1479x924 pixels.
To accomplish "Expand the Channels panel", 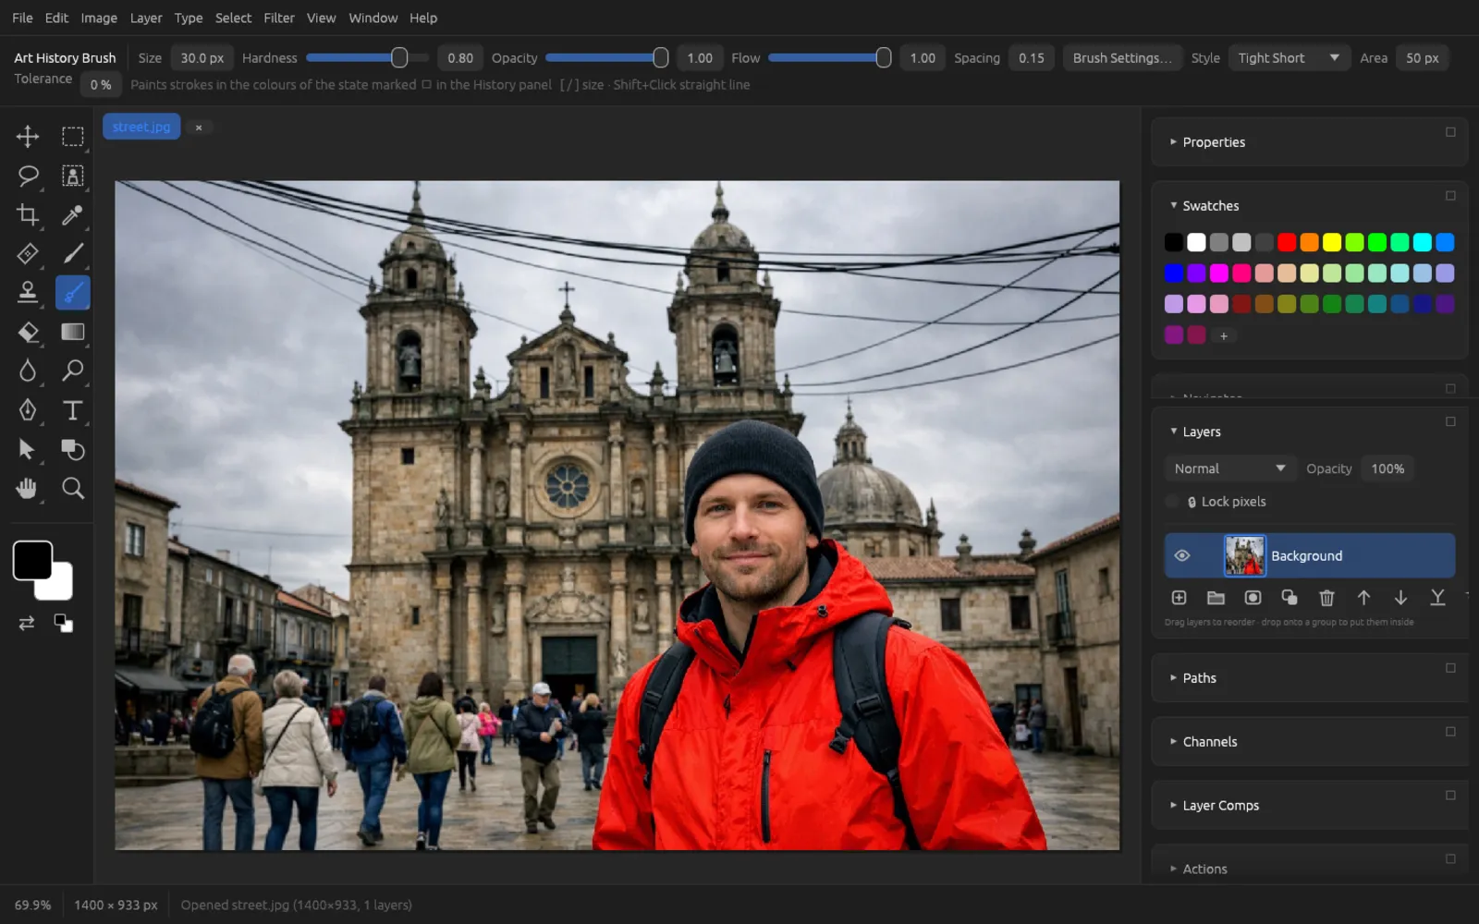I will 1209,741.
